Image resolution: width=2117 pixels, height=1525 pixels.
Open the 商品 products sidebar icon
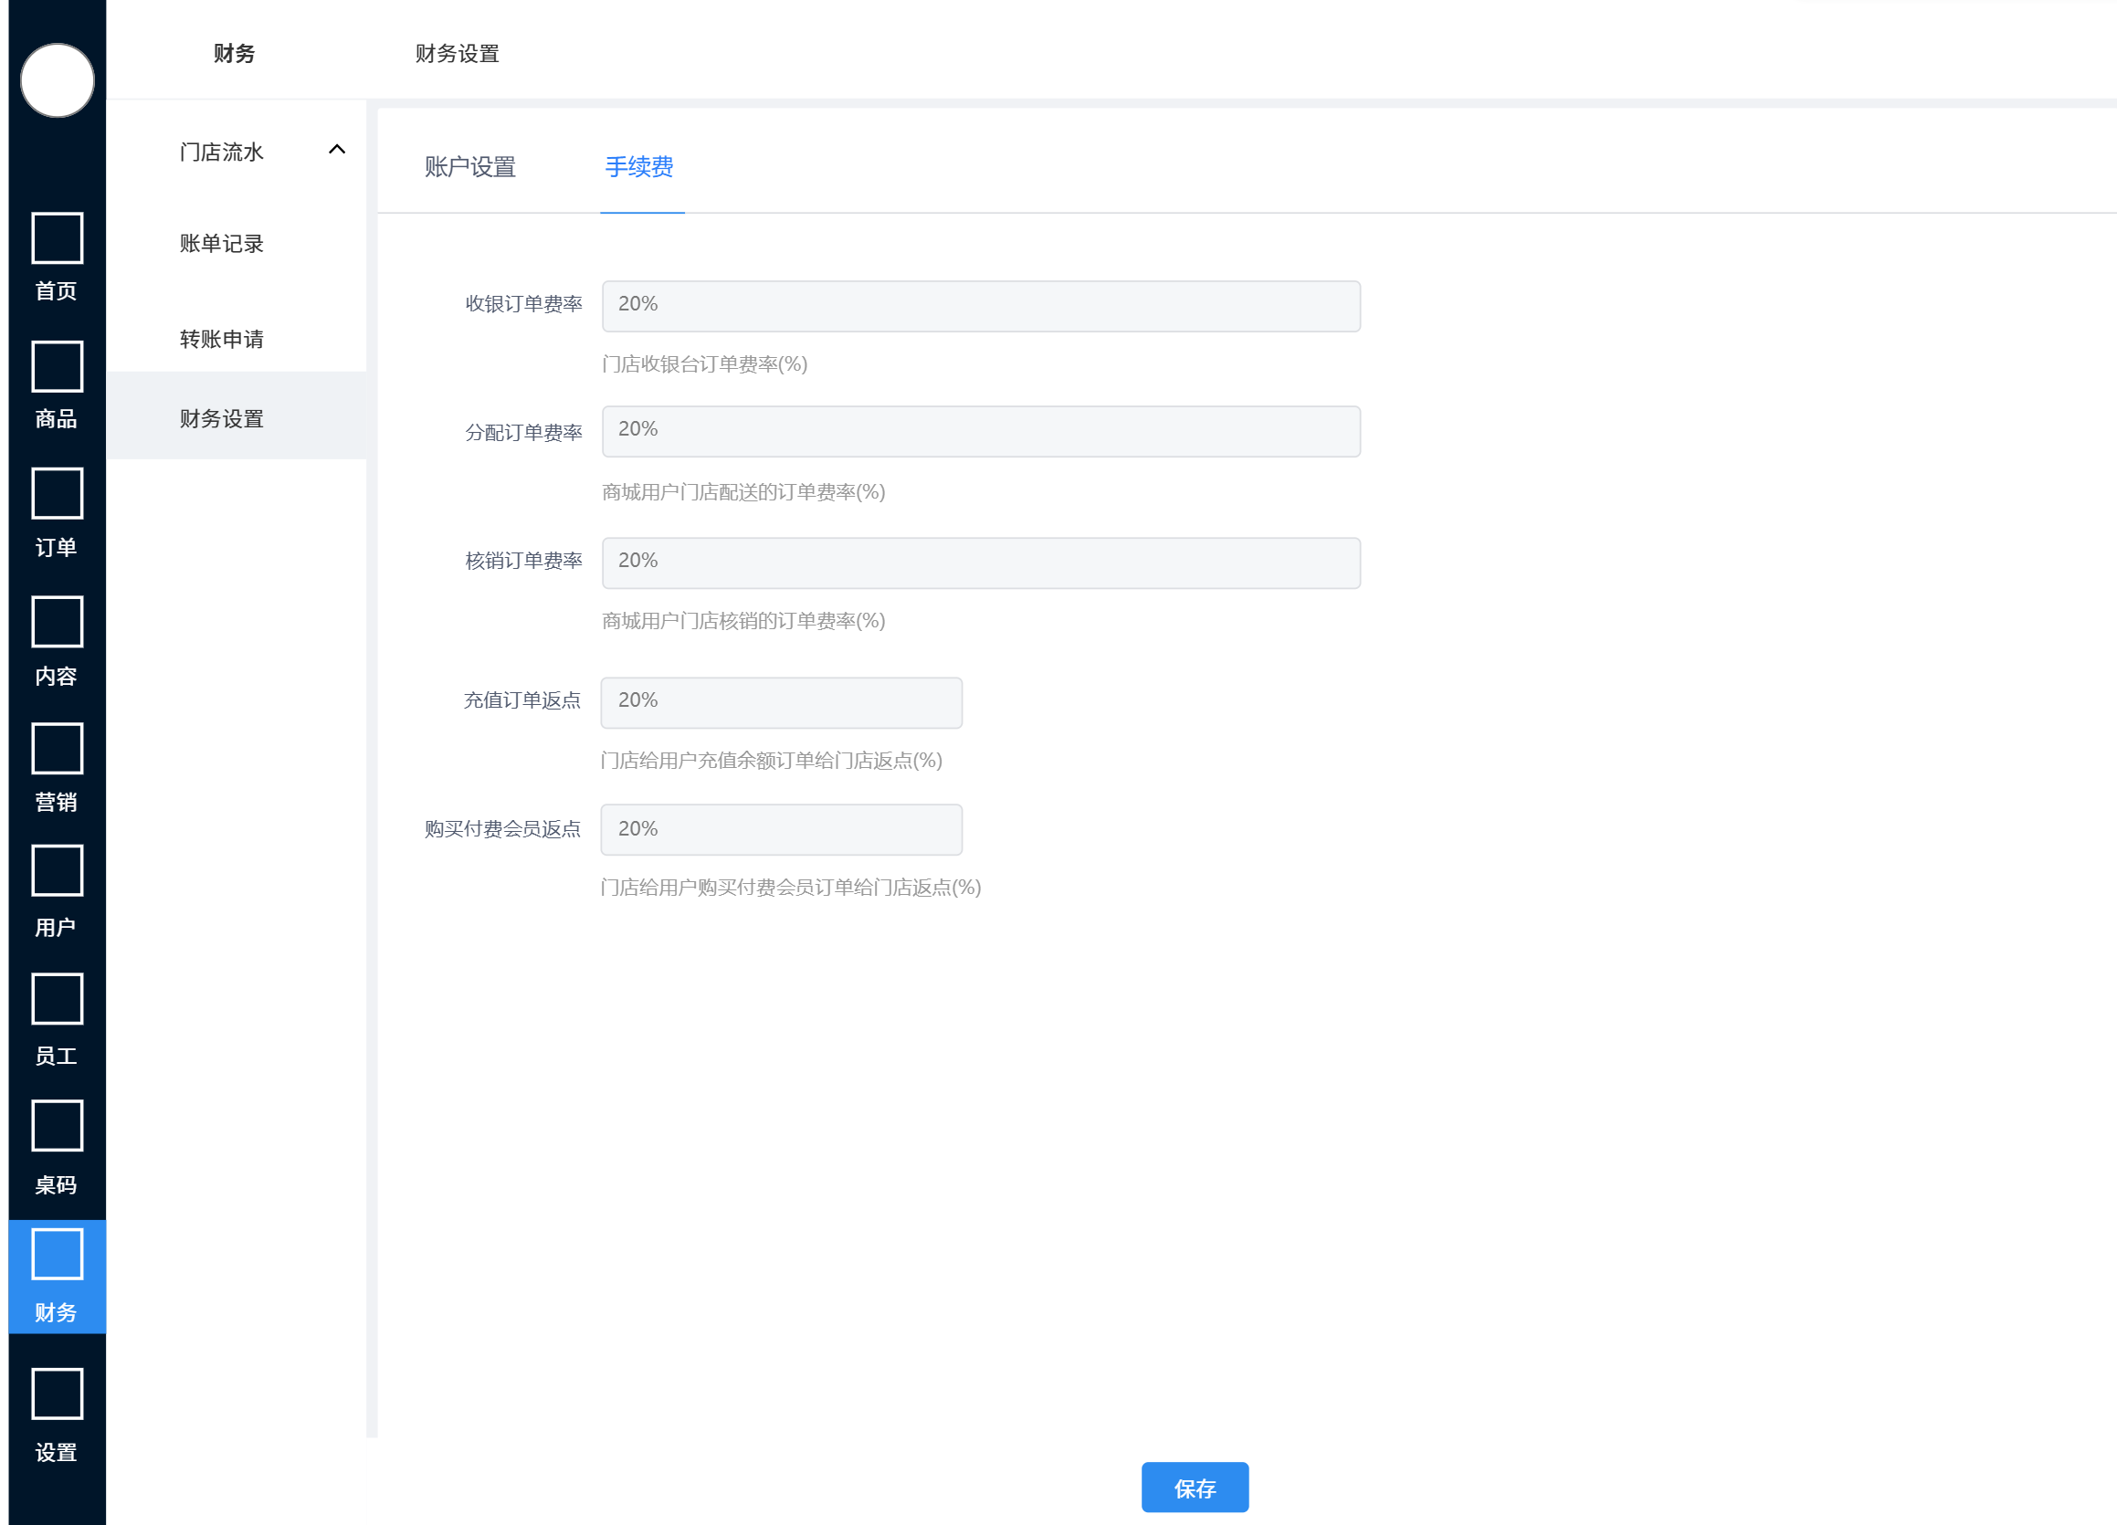(57, 367)
